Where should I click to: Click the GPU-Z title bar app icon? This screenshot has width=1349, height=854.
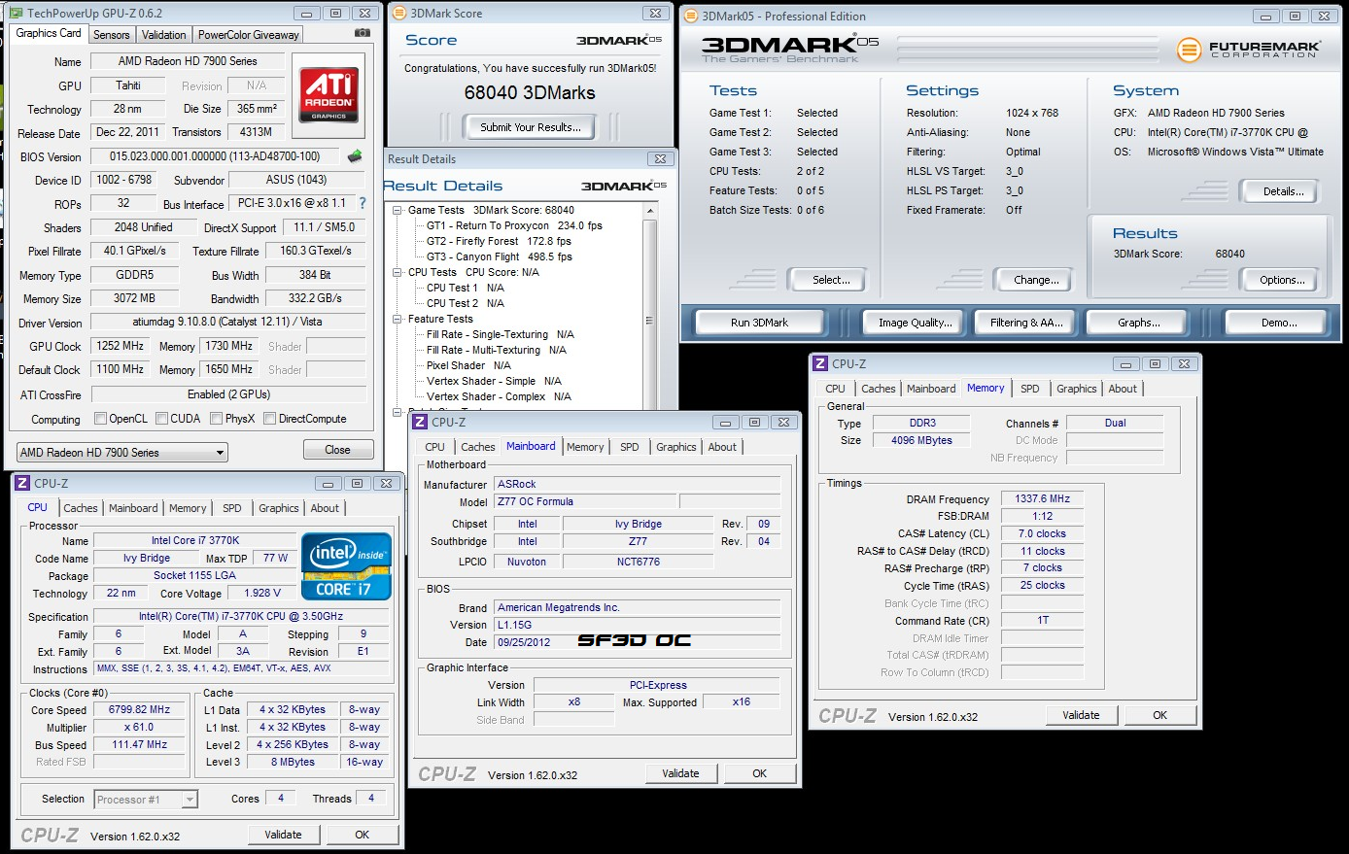(16, 14)
